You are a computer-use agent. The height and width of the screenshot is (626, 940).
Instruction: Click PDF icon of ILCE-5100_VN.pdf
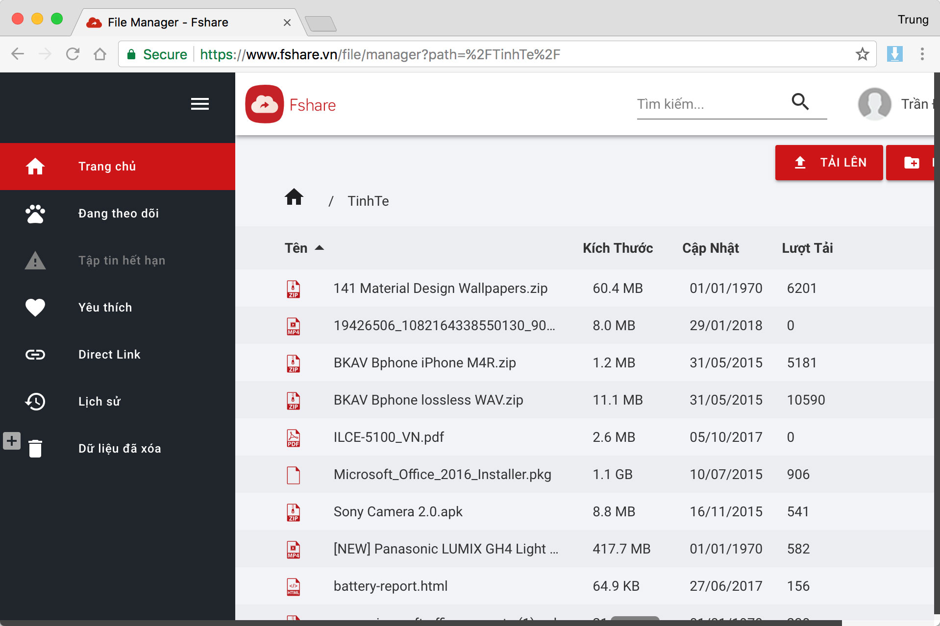[x=294, y=438]
